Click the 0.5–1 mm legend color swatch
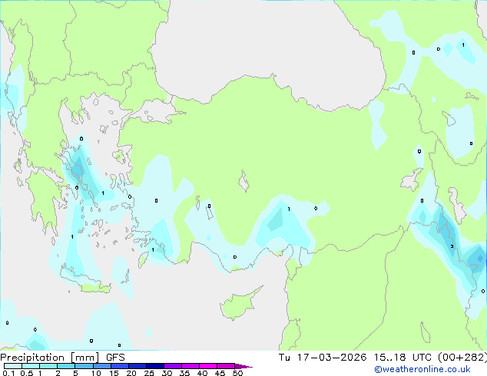This screenshot has width=487, height=376. click(31, 366)
